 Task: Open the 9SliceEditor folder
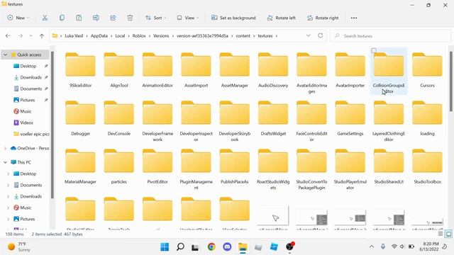pos(80,70)
